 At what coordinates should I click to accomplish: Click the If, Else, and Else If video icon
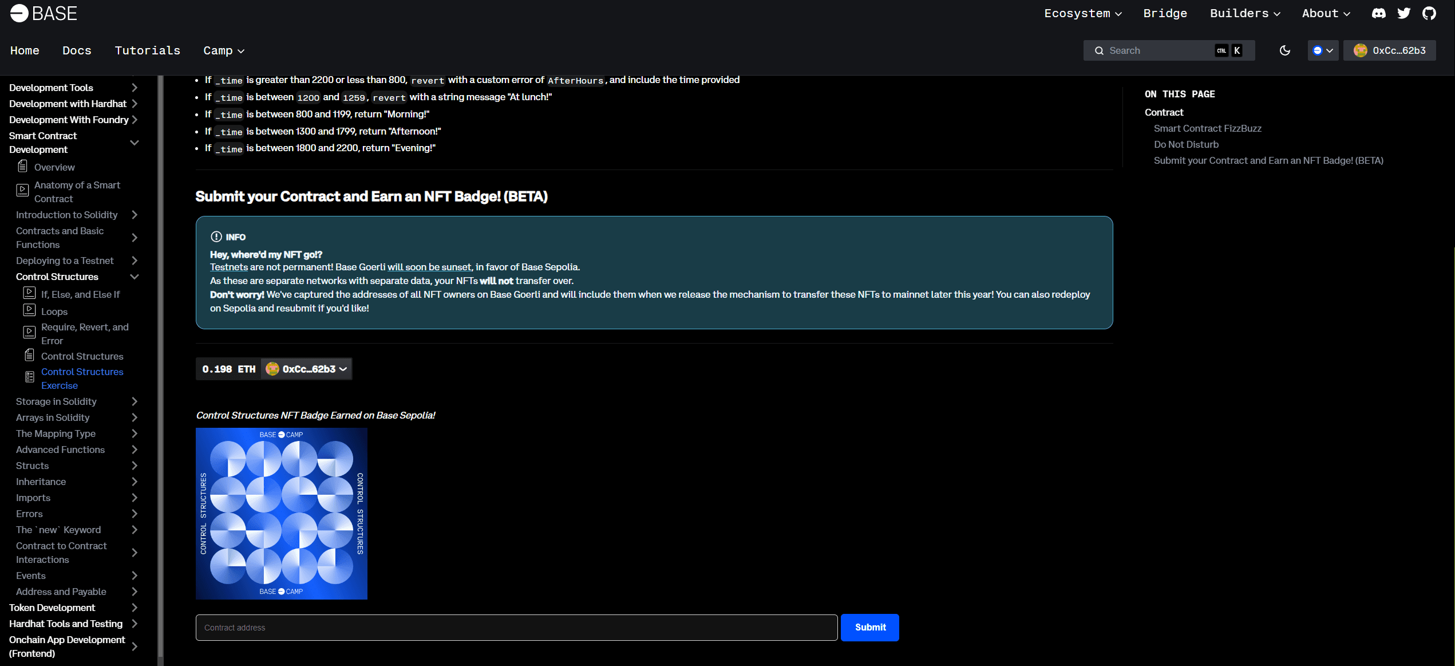pyautogui.click(x=29, y=293)
